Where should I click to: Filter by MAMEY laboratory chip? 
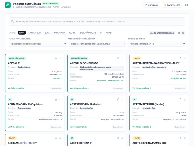pos(109,33)
